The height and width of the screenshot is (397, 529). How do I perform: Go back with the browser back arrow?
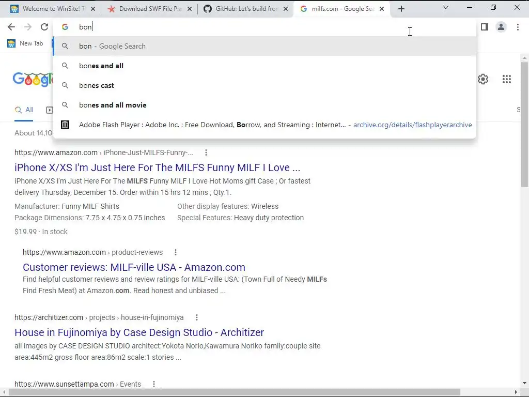tap(11, 27)
